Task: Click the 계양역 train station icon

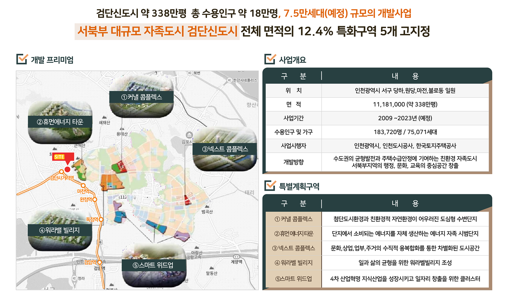Action: (x=236, y=257)
